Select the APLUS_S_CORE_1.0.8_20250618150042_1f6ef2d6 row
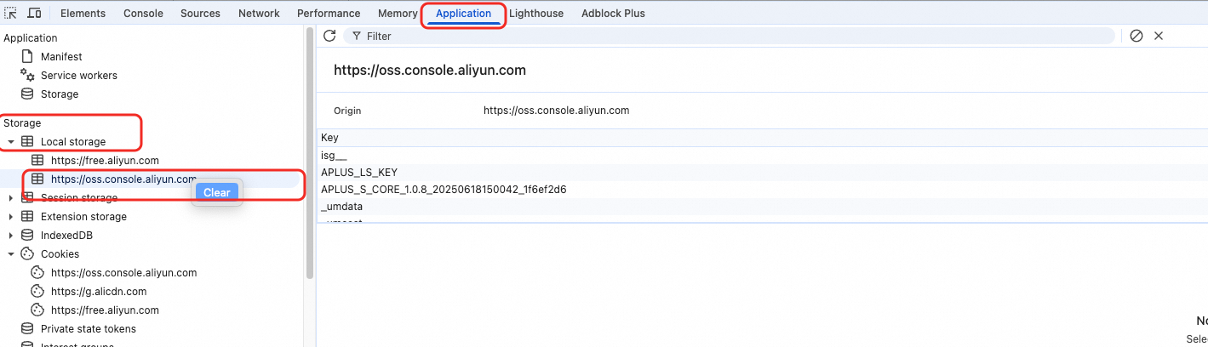This screenshot has height=347, width=1208. [x=762, y=190]
